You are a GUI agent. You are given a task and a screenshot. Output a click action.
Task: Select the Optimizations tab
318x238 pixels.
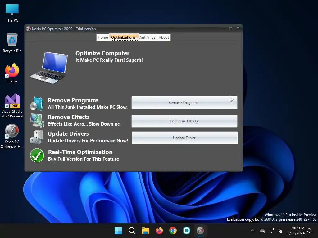point(123,37)
